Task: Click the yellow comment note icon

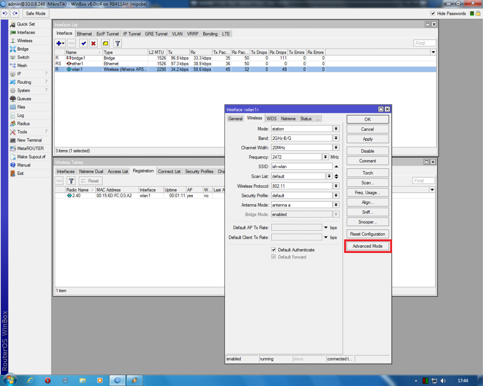Action: point(105,43)
